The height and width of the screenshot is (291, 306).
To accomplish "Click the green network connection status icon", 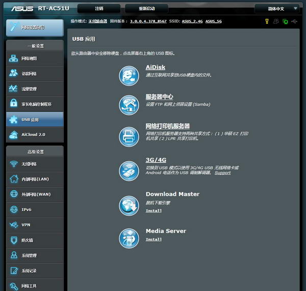I will [x=285, y=21].
